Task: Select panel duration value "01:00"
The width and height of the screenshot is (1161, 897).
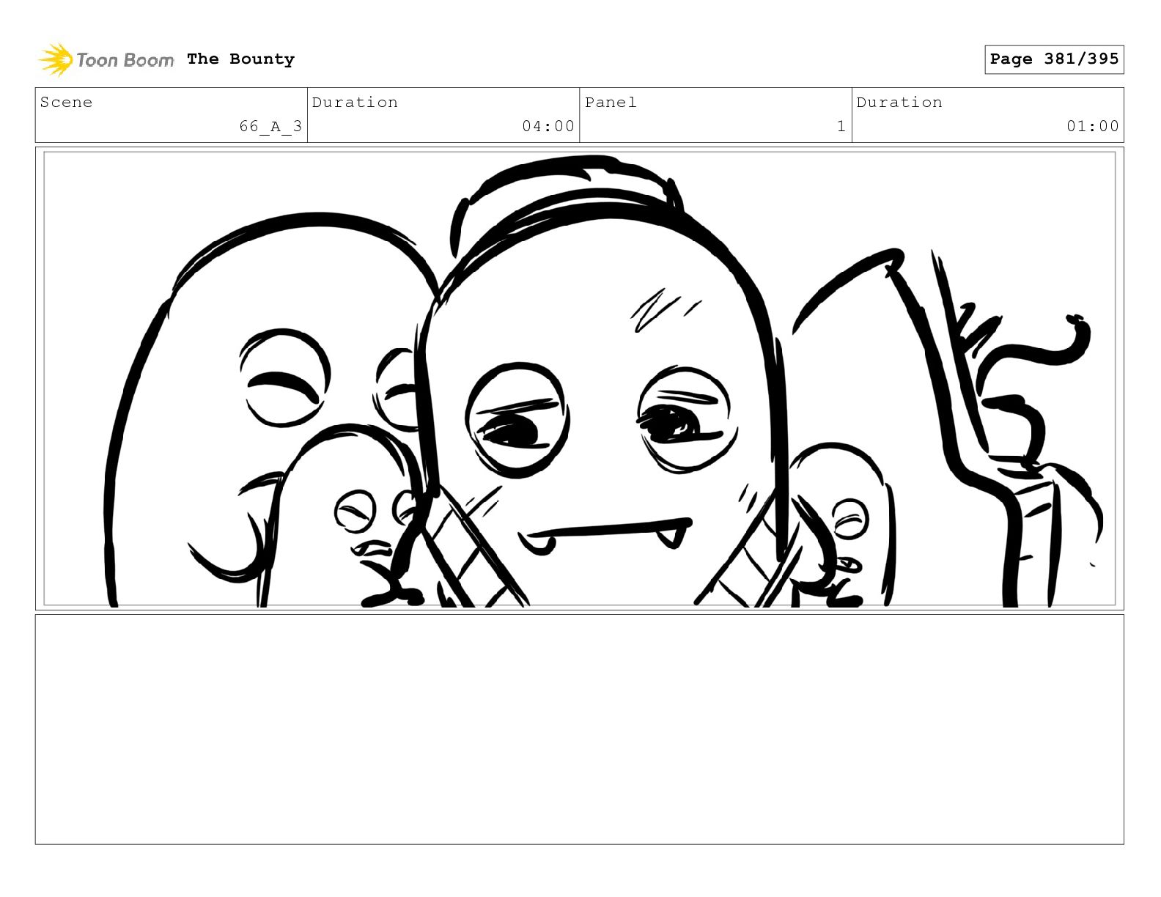Action: point(1093,126)
